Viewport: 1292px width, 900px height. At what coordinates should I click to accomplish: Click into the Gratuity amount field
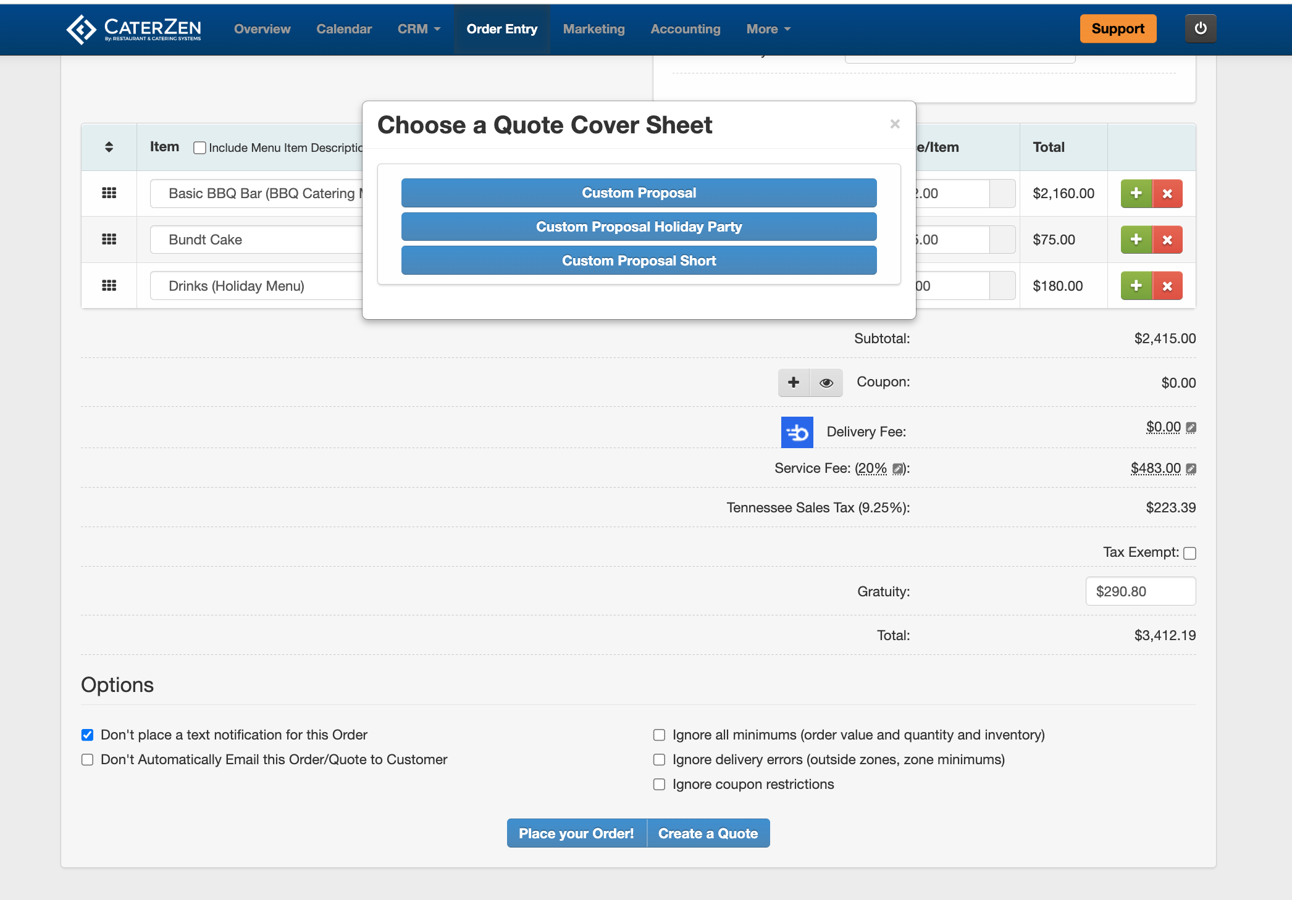tap(1140, 591)
